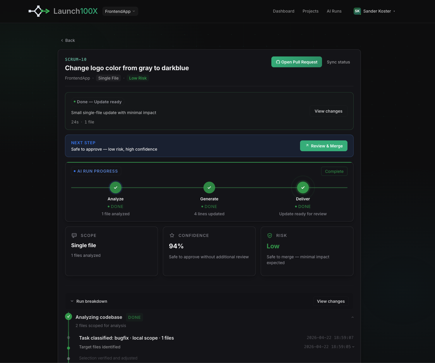Click the SK avatar icon
Viewport: 435px width, 363px height.
(357, 11)
